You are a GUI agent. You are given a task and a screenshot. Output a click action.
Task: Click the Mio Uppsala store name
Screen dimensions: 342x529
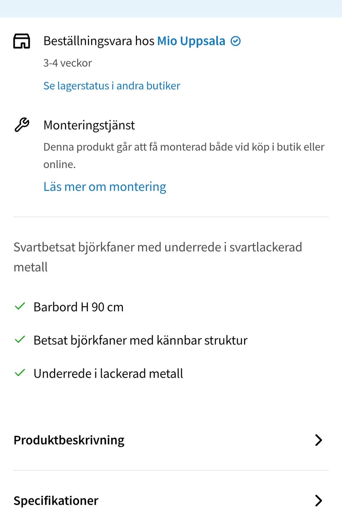click(191, 41)
